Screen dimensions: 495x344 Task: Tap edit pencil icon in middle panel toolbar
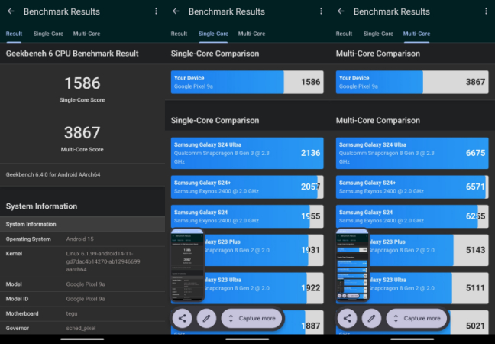pos(206,319)
